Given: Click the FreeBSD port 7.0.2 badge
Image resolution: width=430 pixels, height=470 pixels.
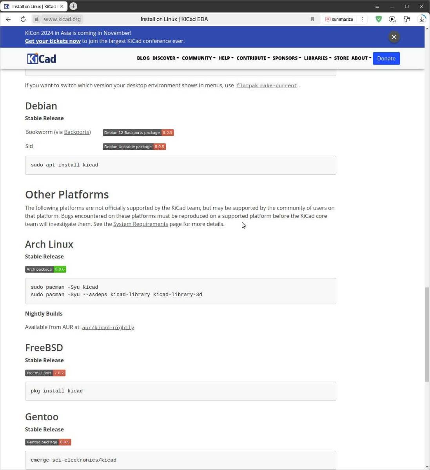Looking at the screenshot, I should tap(45, 373).
